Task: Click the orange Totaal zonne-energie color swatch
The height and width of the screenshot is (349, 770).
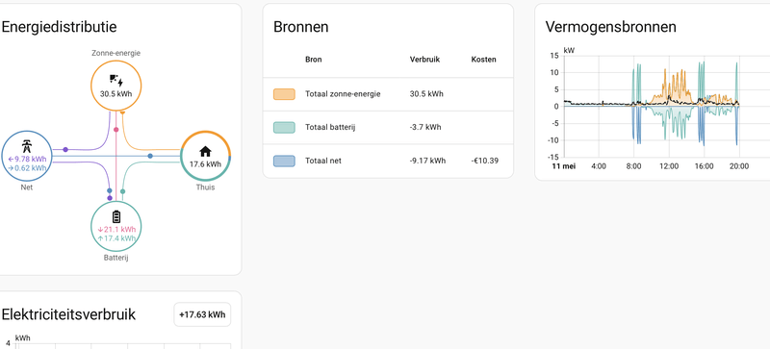Action: 284,94
